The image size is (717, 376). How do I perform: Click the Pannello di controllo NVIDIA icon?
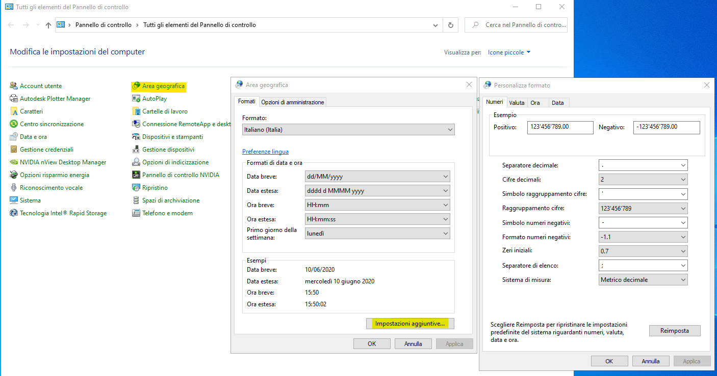(136, 175)
